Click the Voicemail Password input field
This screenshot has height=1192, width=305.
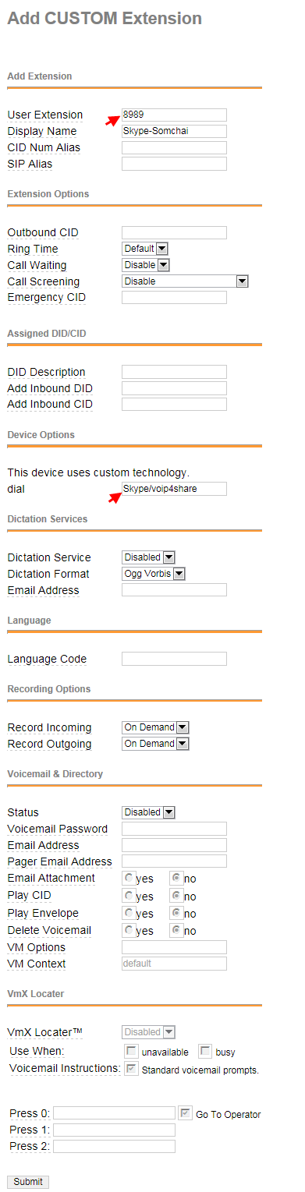[174, 829]
